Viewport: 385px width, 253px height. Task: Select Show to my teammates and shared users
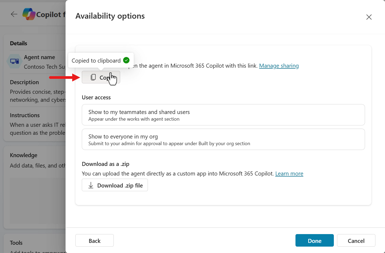[x=223, y=115]
